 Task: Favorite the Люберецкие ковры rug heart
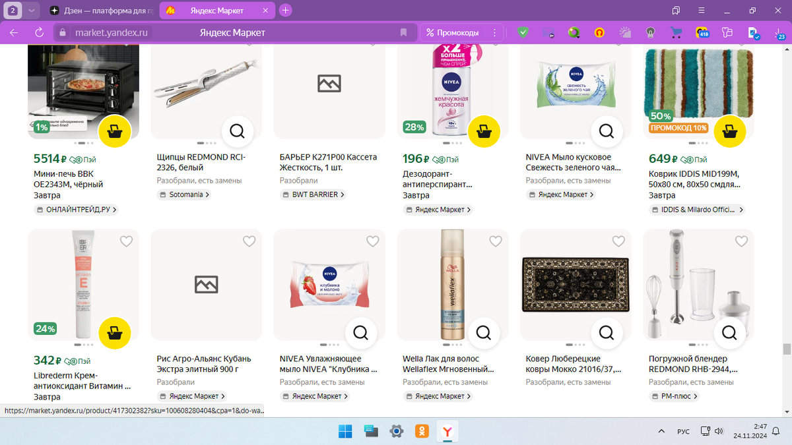pos(618,241)
